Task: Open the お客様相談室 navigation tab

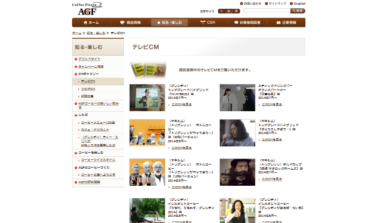Action: 247,23
